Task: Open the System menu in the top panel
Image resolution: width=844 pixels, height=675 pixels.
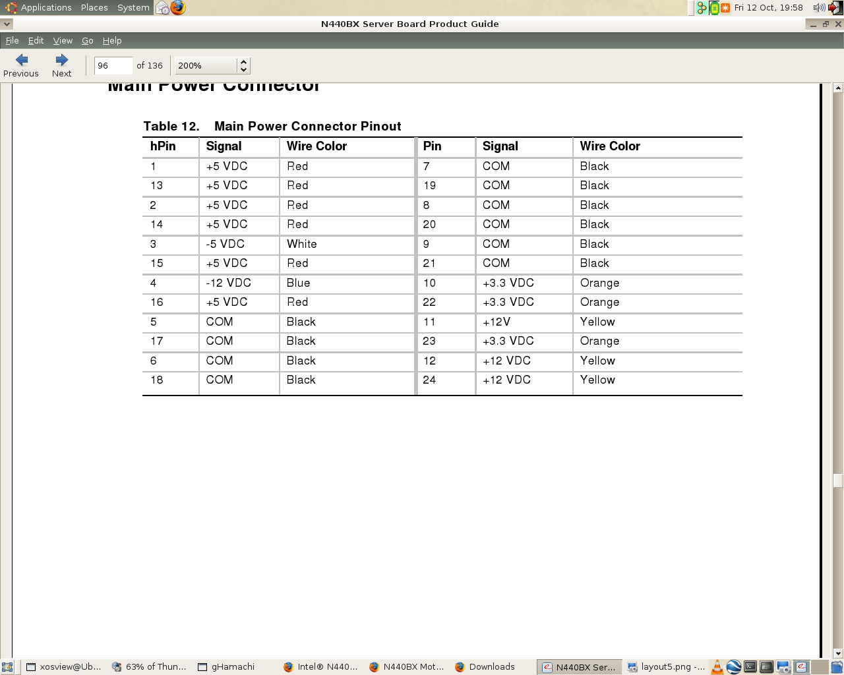Action: pyautogui.click(x=133, y=8)
